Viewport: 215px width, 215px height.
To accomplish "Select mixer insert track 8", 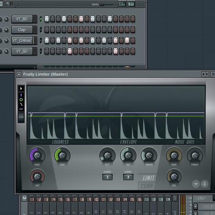I will (x=82, y=199).
